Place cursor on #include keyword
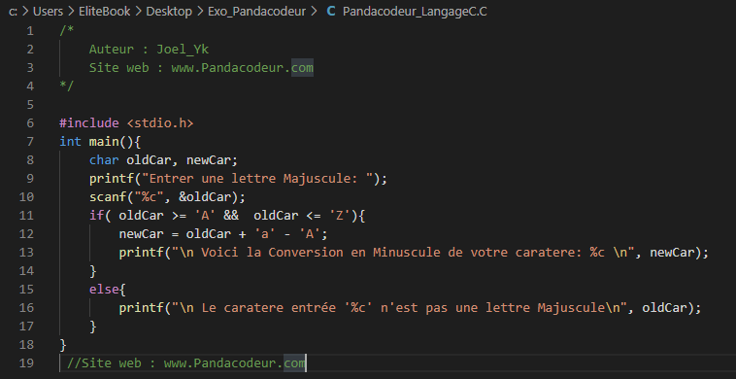This screenshot has height=379, width=736. (89, 123)
